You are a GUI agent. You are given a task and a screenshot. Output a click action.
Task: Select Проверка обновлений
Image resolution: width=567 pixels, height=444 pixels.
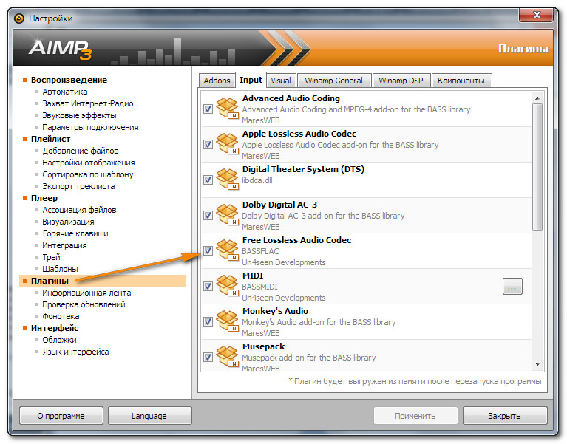(84, 304)
